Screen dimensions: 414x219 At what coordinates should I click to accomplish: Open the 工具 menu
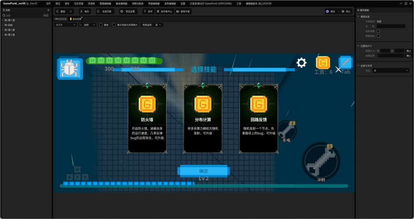[x=239, y=4]
